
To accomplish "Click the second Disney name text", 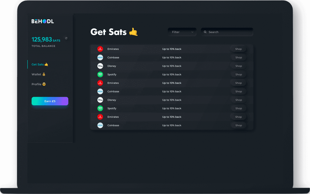I will point(112,100).
